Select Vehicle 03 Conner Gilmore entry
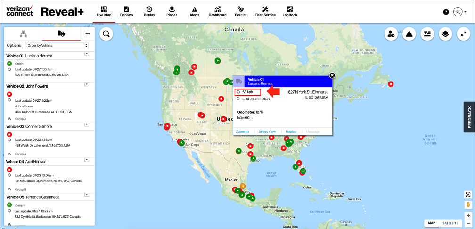The width and height of the screenshot is (475, 229). coord(29,126)
